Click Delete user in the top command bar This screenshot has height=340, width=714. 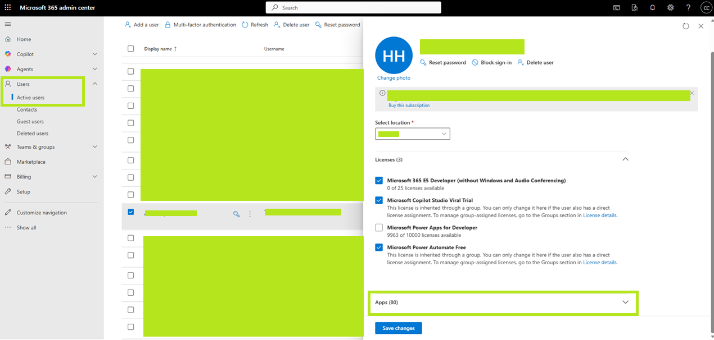[291, 25]
